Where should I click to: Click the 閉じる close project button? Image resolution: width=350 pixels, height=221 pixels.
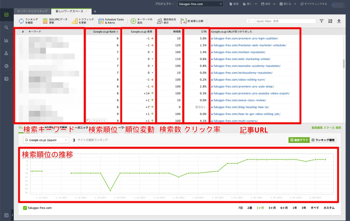click(x=285, y=4)
